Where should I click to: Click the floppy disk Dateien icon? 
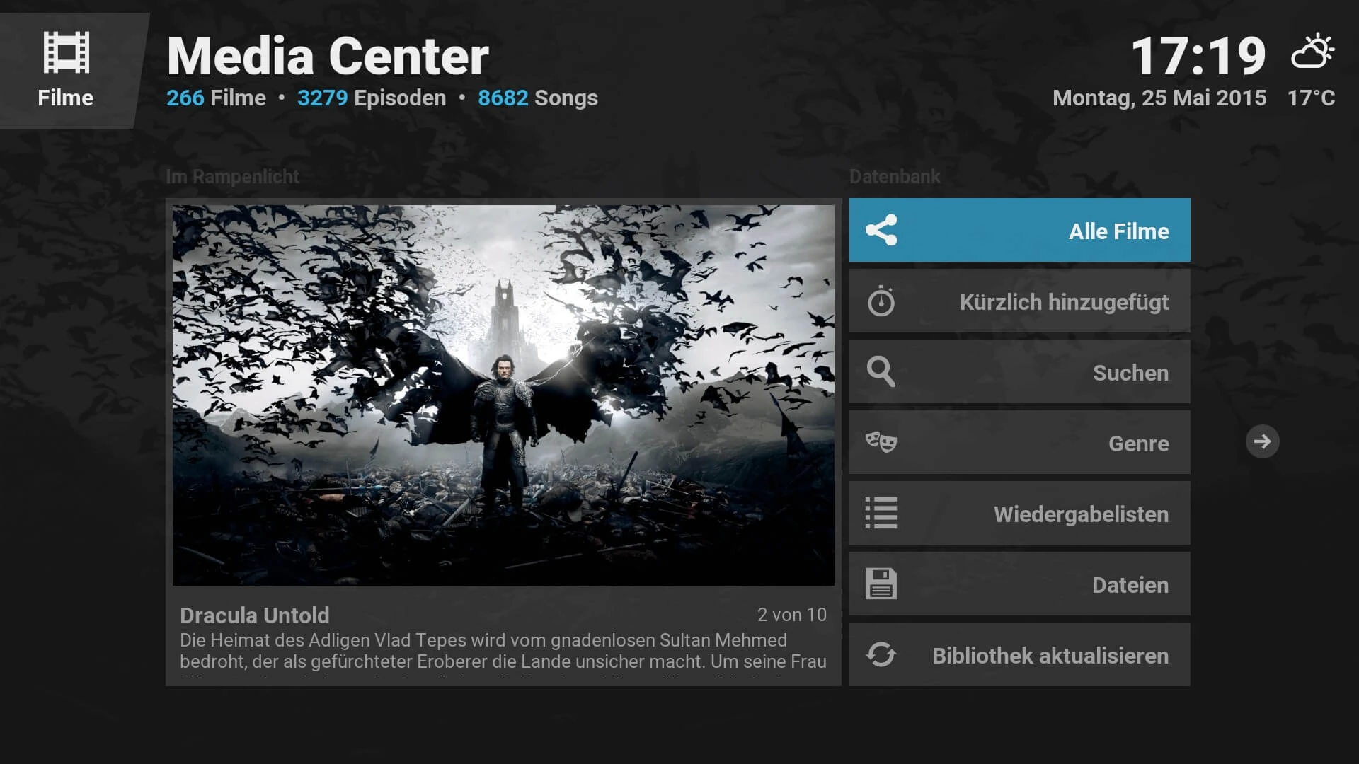tap(881, 584)
